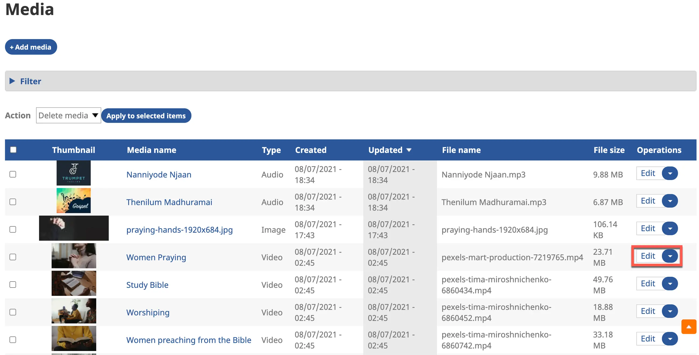Image resolution: width=699 pixels, height=355 pixels.
Task: Open operations arrow for praying-hands image row
Action: 670,229
